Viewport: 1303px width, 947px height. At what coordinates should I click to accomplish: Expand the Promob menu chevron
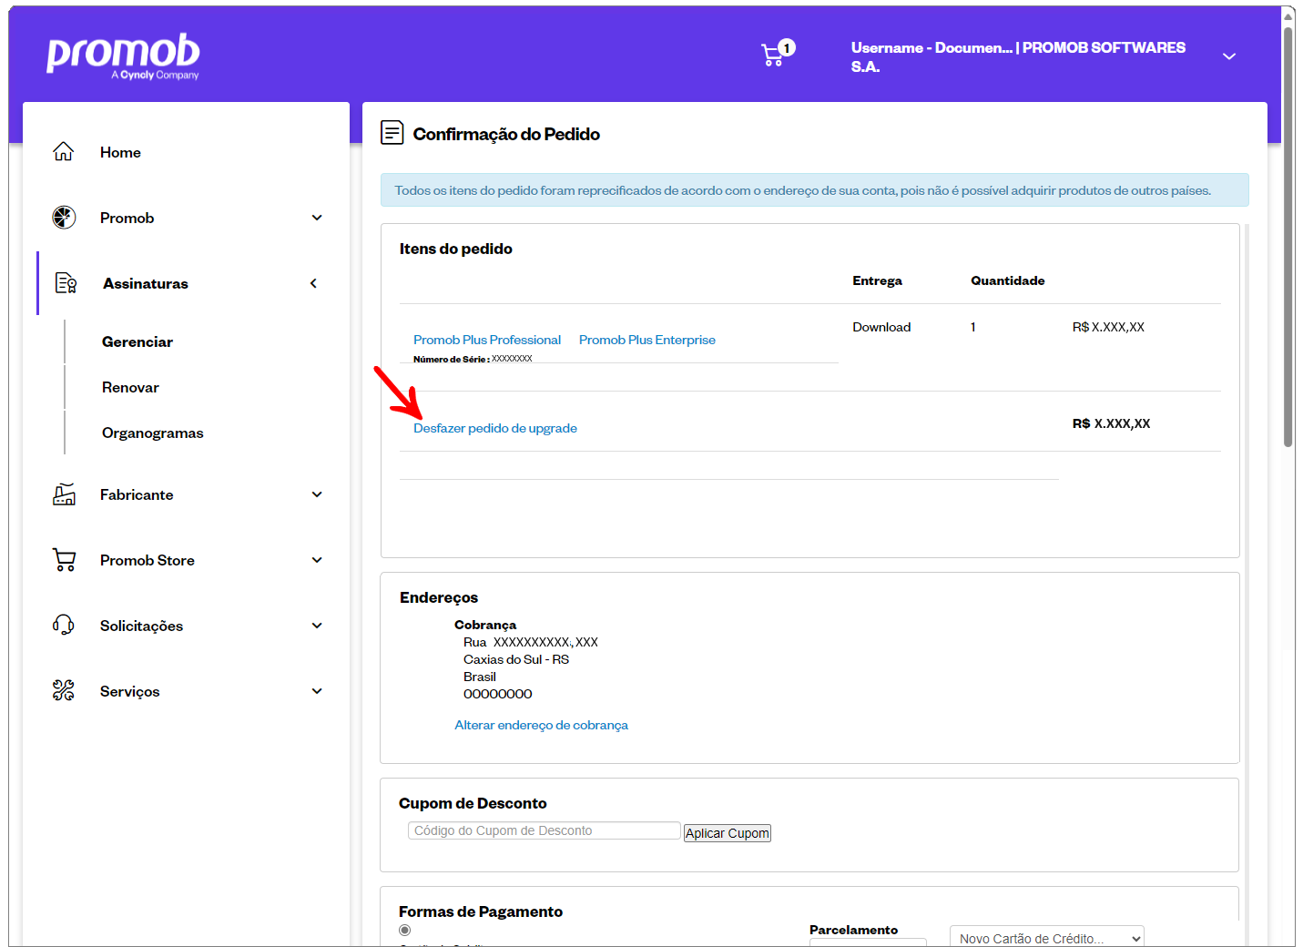pyautogui.click(x=317, y=218)
